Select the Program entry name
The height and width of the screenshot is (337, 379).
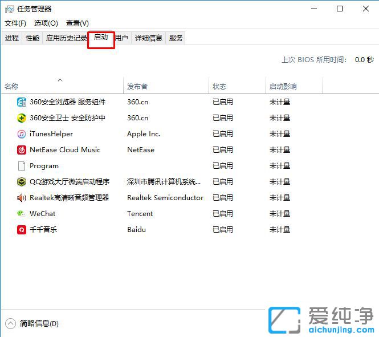tap(44, 166)
